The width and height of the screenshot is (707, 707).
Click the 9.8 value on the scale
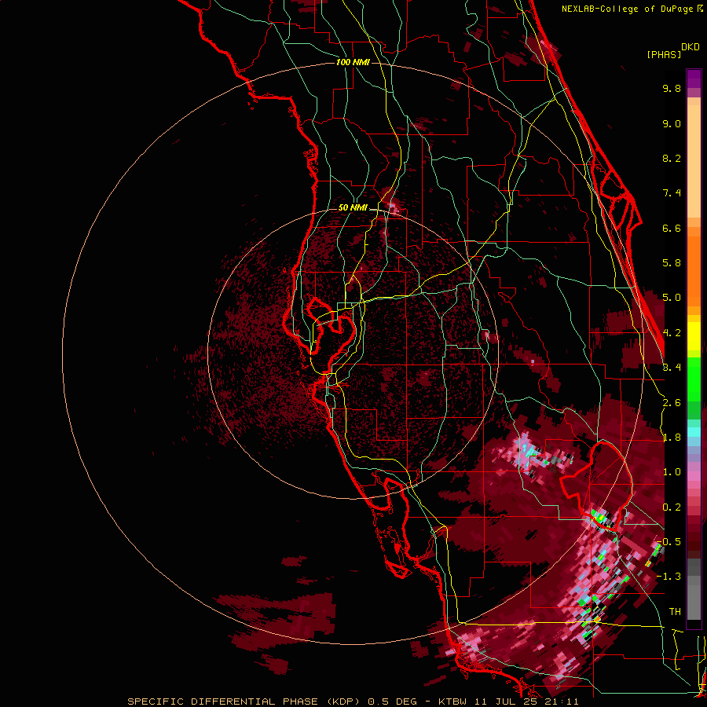(672, 89)
